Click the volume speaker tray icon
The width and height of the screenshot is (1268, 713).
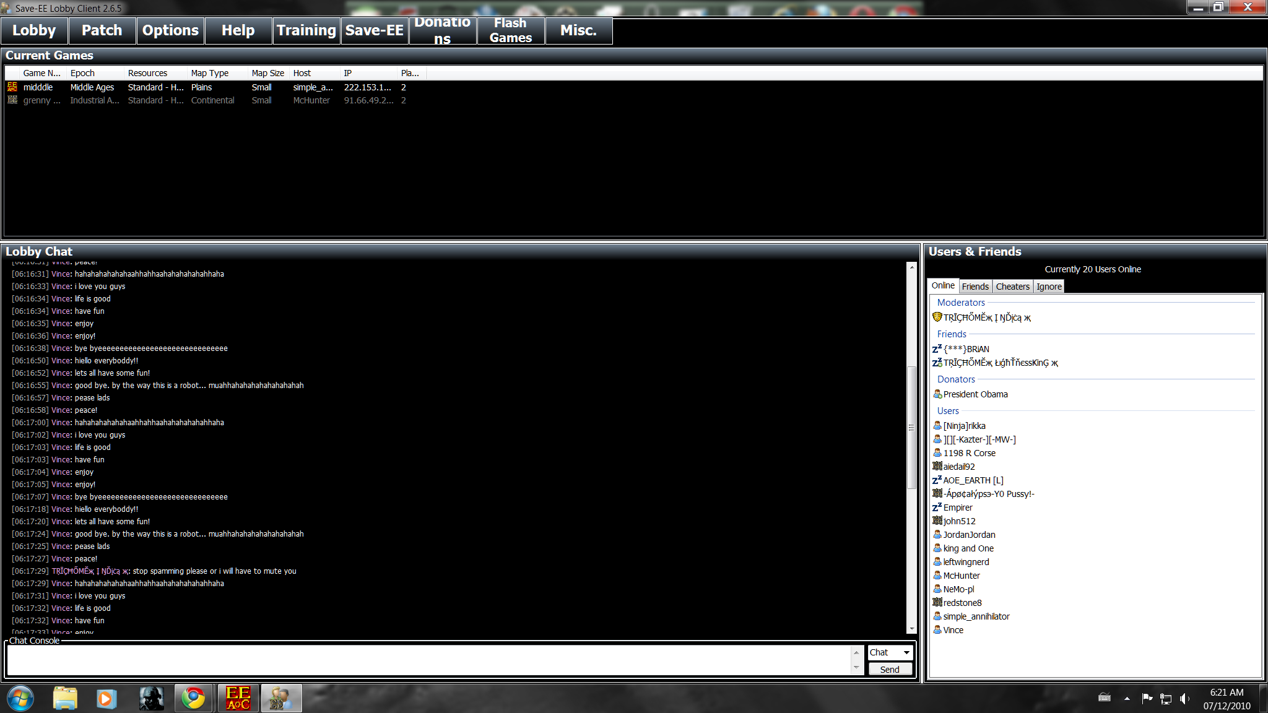pos(1184,699)
